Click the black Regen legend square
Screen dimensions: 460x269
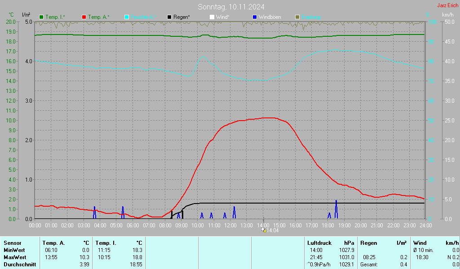tap(169, 17)
